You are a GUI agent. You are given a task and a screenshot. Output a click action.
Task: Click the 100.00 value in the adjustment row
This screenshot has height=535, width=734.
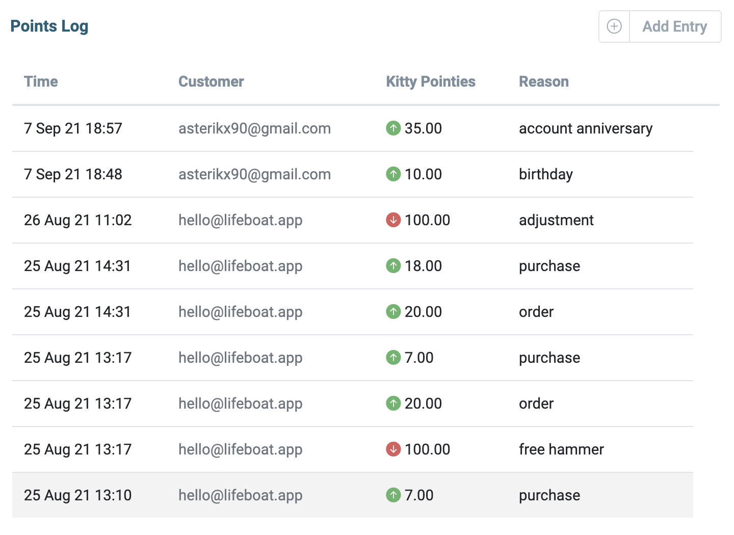pyautogui.click(x=427, y=220)
